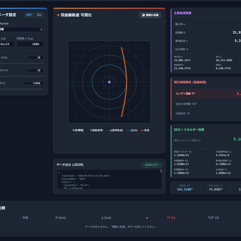Viewport: 241px width, 241px height.
Task: Click the r(近点) legend entry
Action: pyautogui.click(x=132, y=130)
